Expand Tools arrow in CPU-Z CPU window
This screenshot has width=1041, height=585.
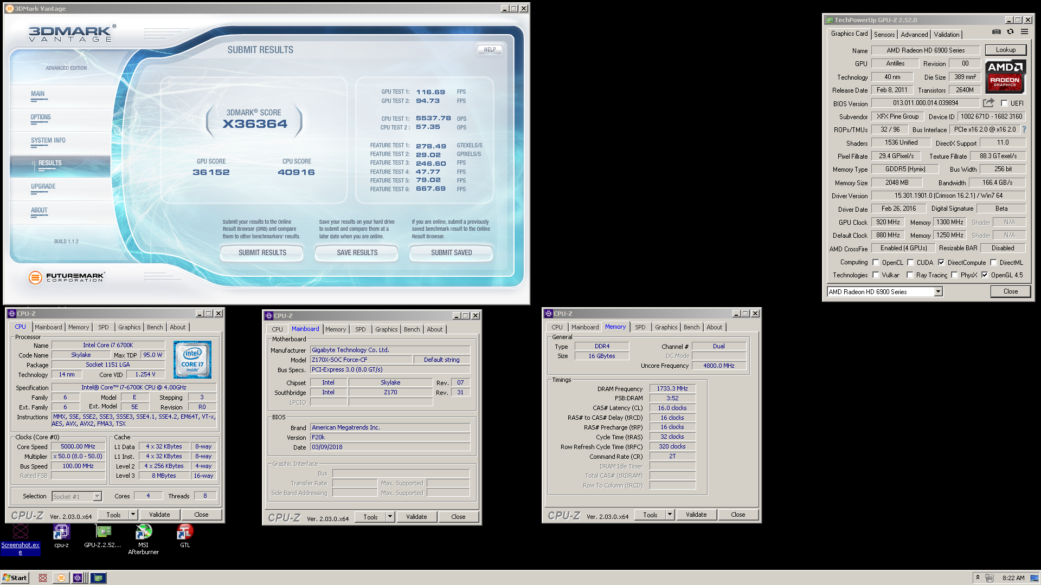point(133,515)
